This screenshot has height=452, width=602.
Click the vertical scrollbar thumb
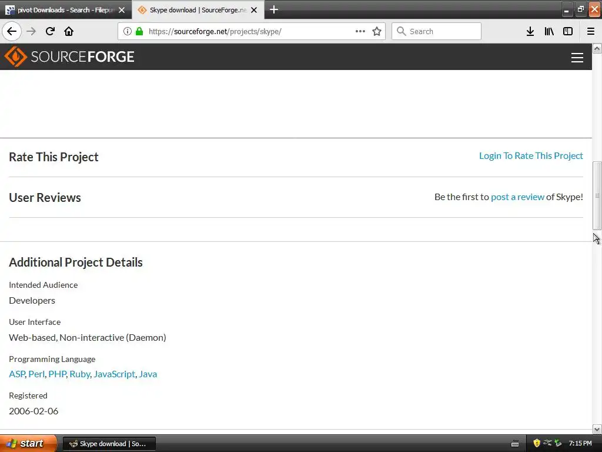597,195
